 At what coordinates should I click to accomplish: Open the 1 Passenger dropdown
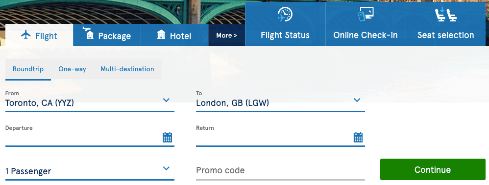pos(90,171)
